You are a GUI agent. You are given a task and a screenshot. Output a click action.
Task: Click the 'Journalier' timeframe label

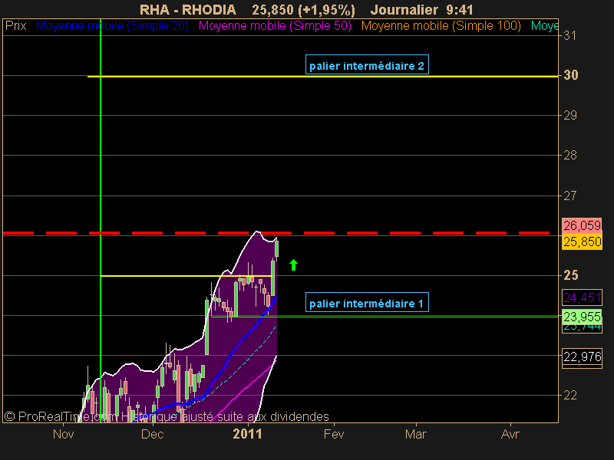pos(404,10)
